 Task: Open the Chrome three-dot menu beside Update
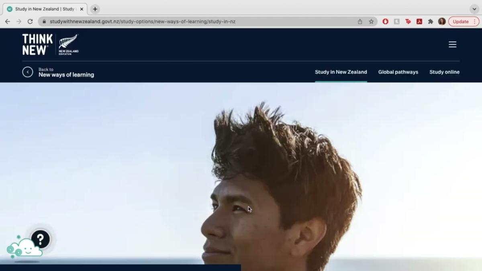(474, 22)
